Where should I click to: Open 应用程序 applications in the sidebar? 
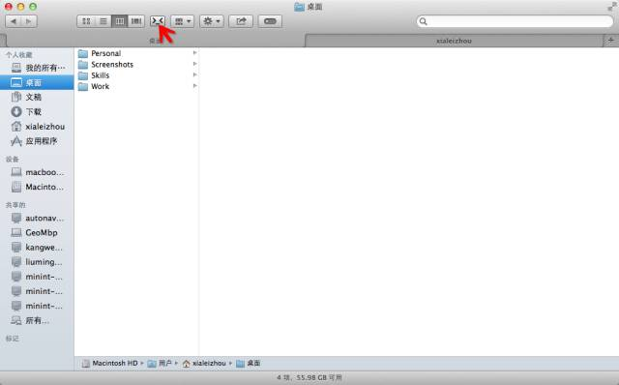(x=37, y=141)
